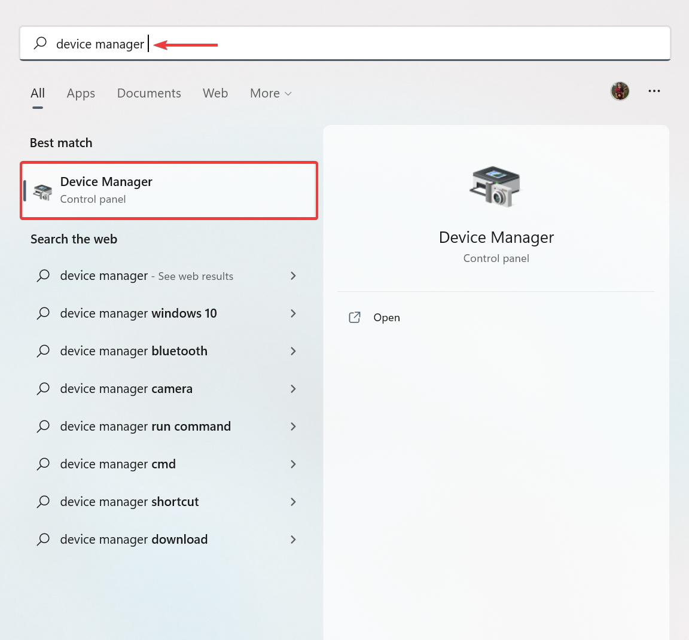Expand arrow for 'device manager bluetooth'
The image size is (689, 640).
click(x=293, y=351)
